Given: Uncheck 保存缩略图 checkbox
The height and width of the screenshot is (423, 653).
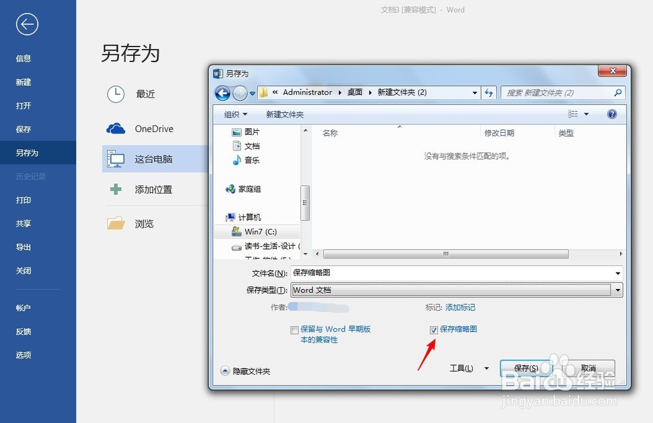Looking at the screenshot, I should (x=434, y=330).
